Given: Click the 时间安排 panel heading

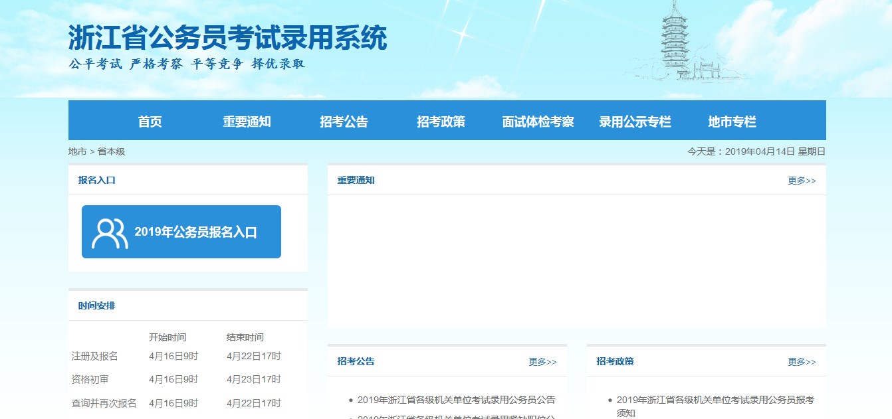Looking at the screenshot, I should point(96,306).
